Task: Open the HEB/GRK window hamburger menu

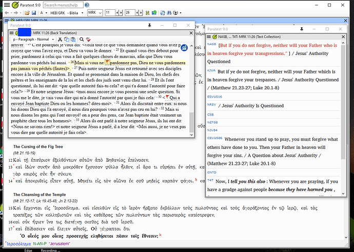Action: (7, 21)
